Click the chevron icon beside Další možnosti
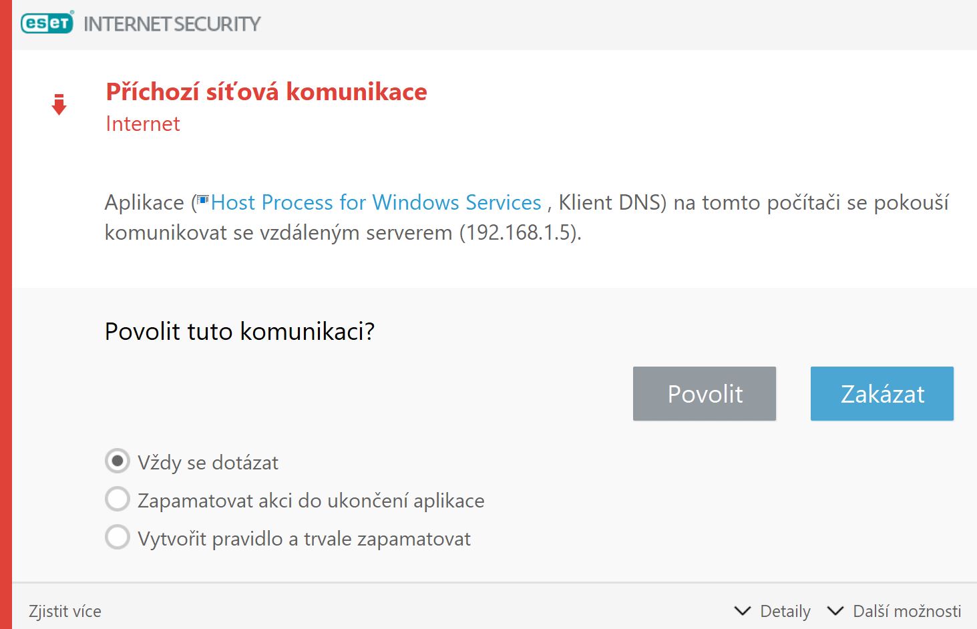The width and height of the screenshot is (977, 629). pos(835,611)
